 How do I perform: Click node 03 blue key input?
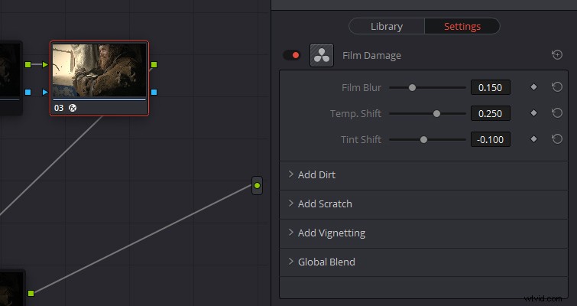pos(45,92)
